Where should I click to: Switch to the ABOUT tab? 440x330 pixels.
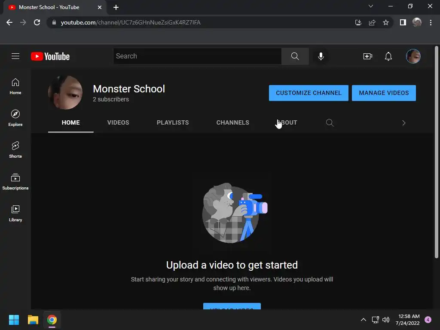(287, 122)
